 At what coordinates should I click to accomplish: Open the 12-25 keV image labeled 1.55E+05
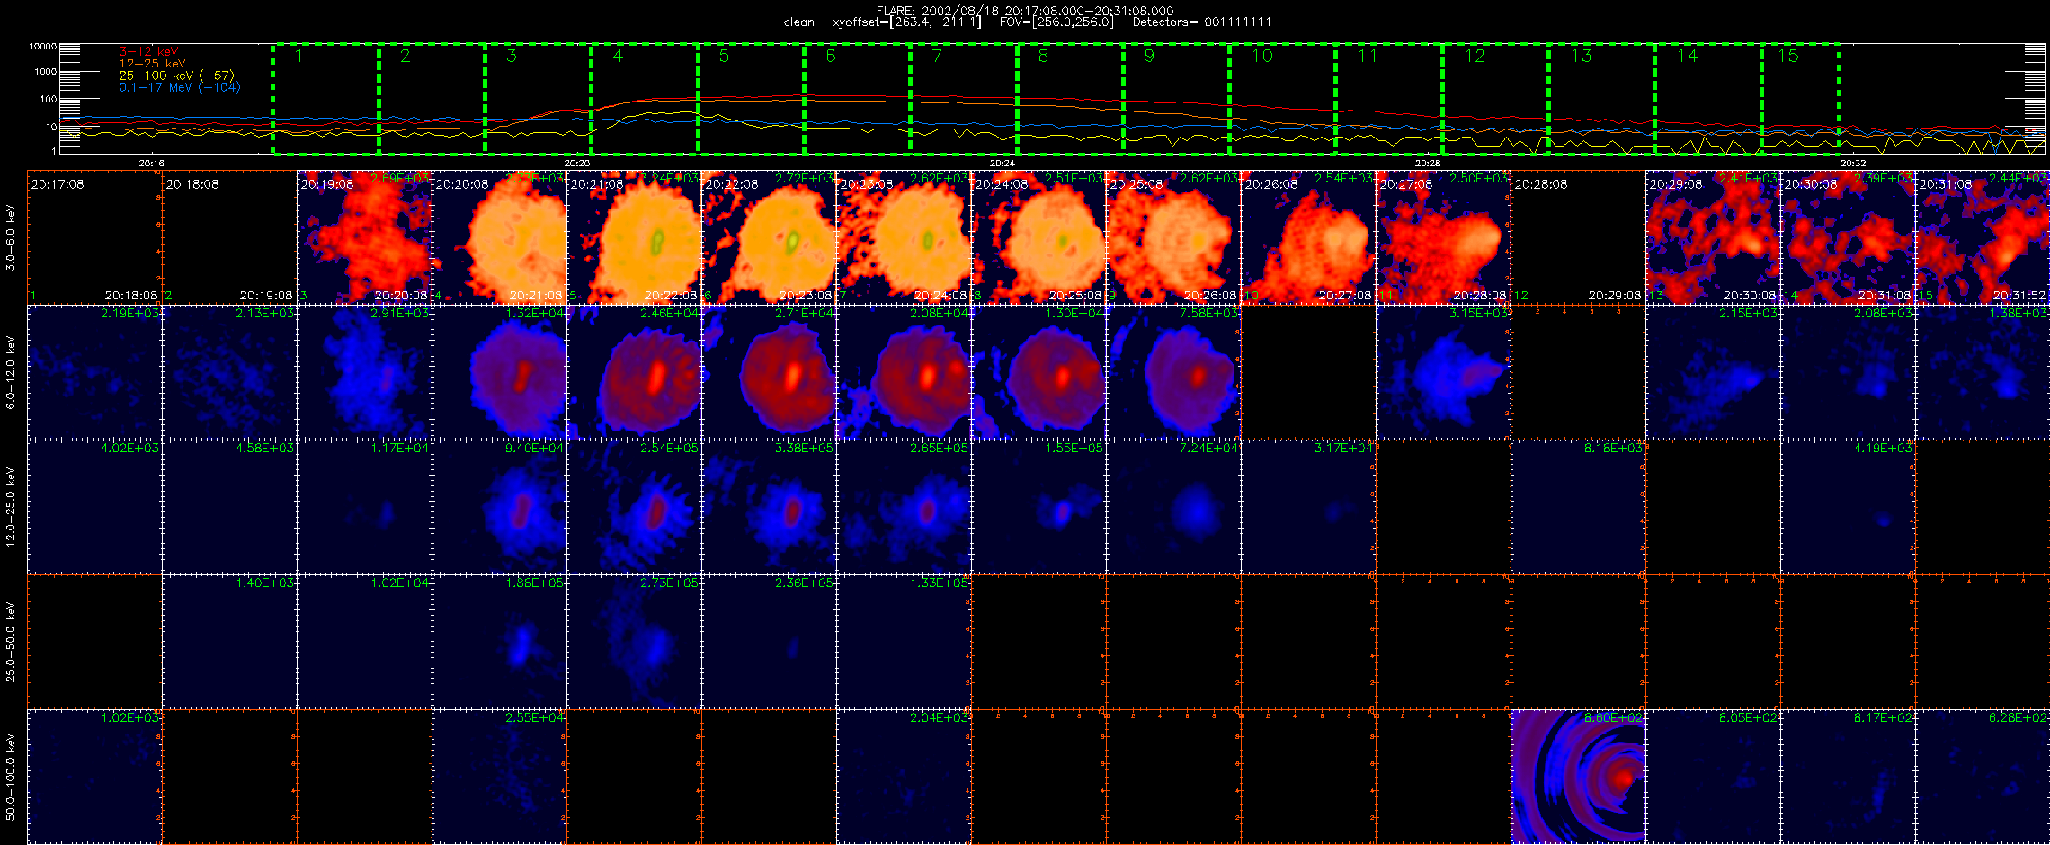click(1038, 507)
